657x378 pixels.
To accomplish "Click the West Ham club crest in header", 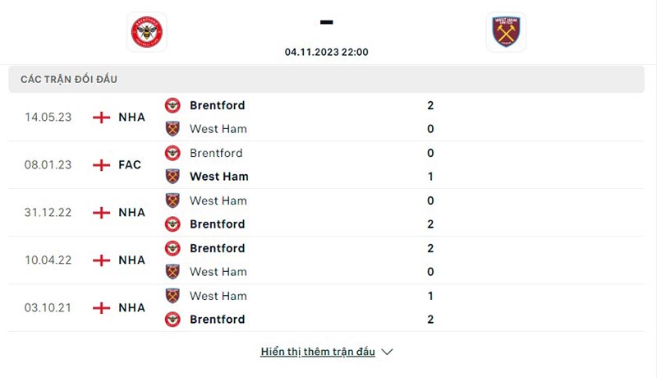I will click(506, 32).
